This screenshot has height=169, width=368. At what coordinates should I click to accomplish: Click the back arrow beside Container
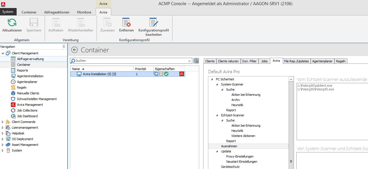click(75, 50)
